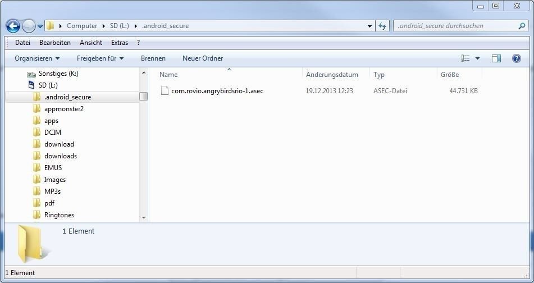Sort by the Typ column

click(378, 75)
